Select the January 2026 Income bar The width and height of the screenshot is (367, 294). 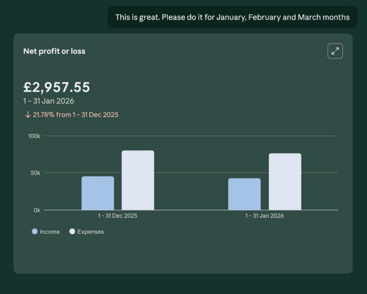[x=244, y=194]
